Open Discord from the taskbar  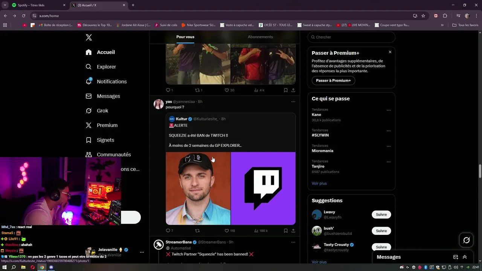(51, 267)
